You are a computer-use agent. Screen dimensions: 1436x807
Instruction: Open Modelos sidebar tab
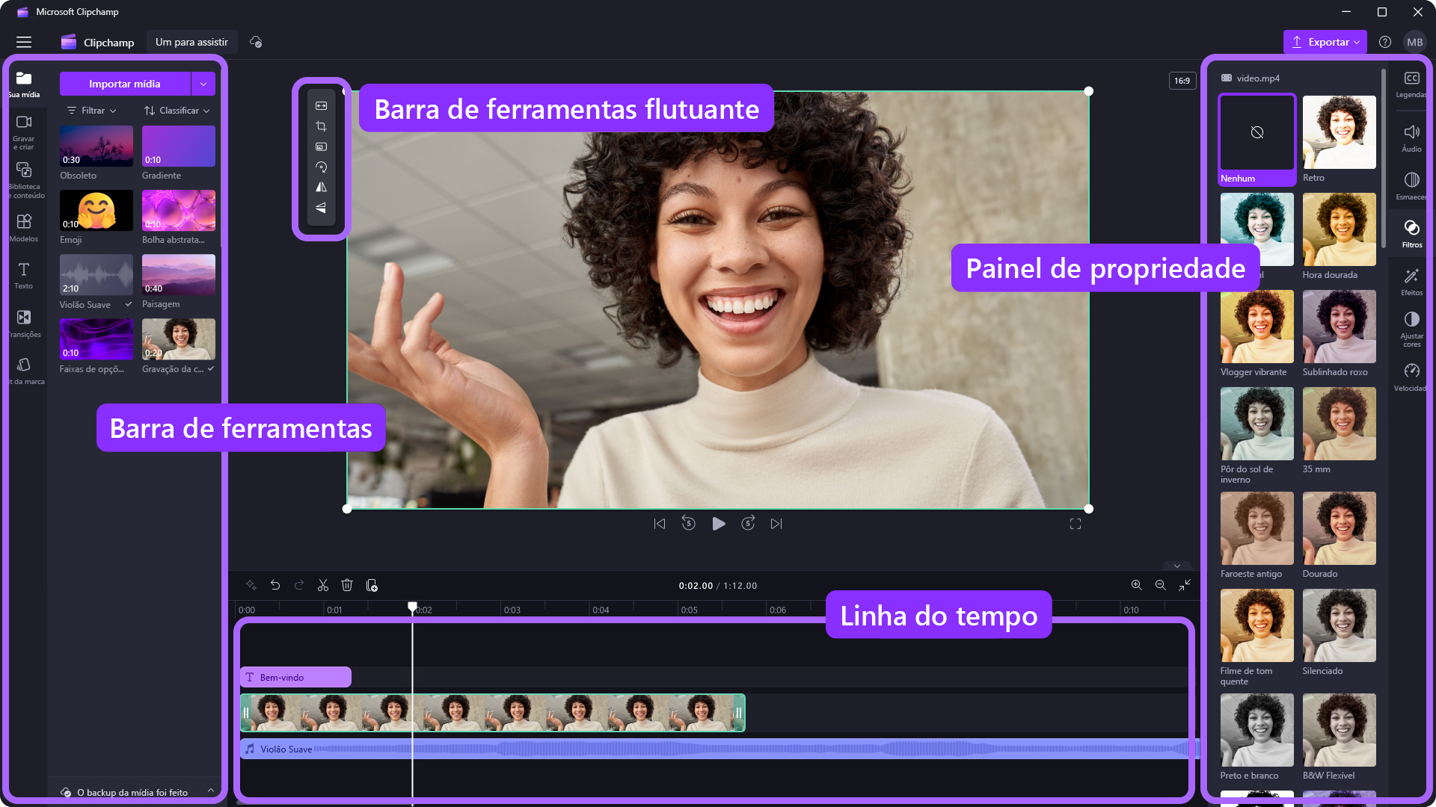click(x=24, y=228)
